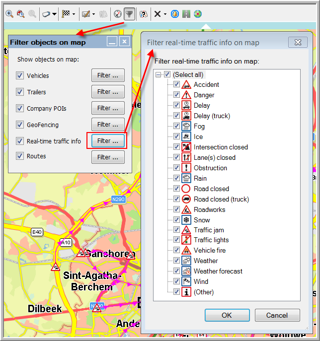The width and height of the screenshot is (320, 341).
Task: Collapse the (Select all) tree node
Action: point(159,74)
